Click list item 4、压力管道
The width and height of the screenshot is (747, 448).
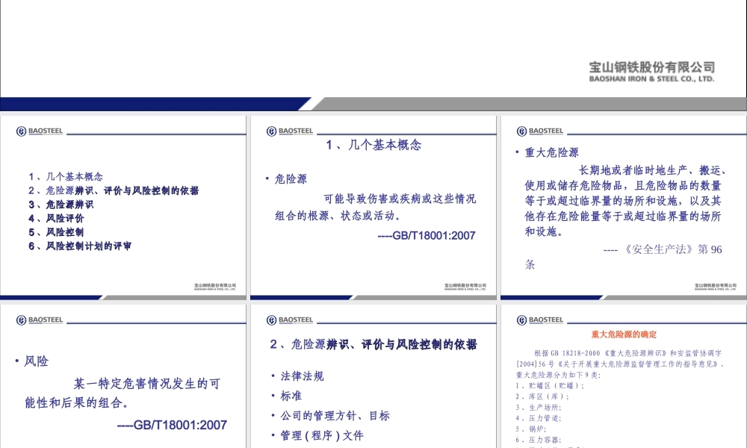pyautogui.click(x=539, y=418)
